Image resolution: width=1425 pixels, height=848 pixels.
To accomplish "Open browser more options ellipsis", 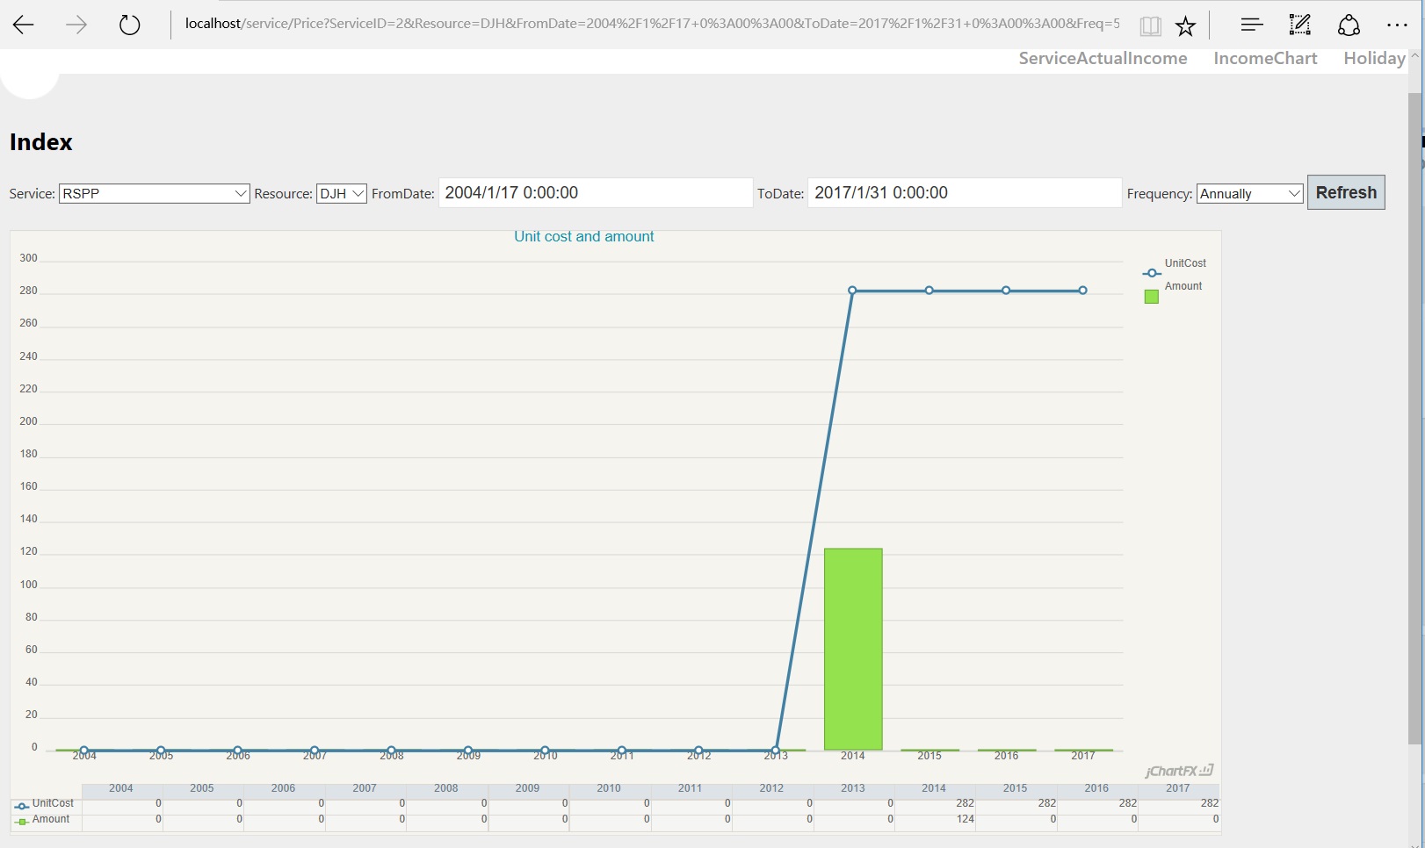I will [1396, 25].
